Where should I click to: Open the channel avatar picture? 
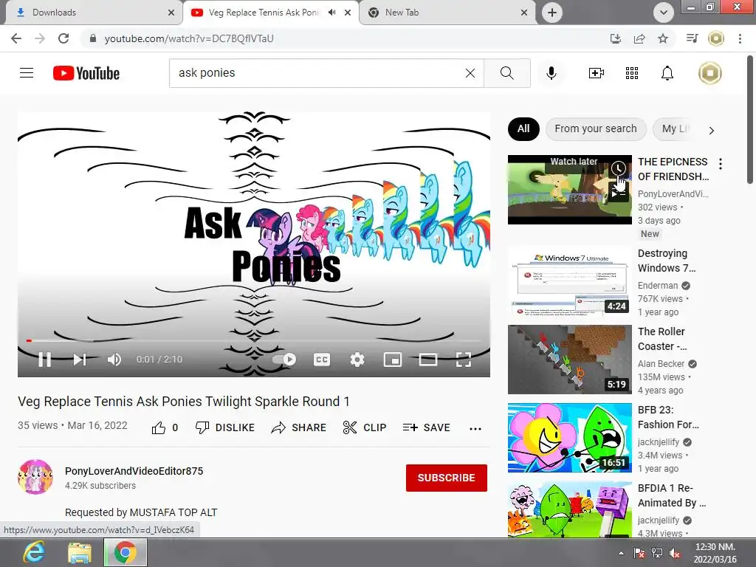[35, 477]
